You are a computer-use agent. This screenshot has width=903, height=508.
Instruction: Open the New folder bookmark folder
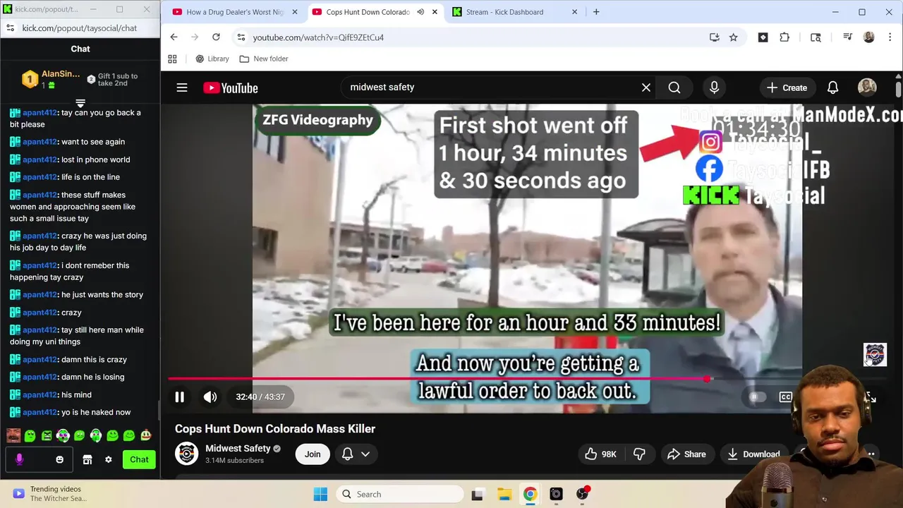(x=263, y=59)
